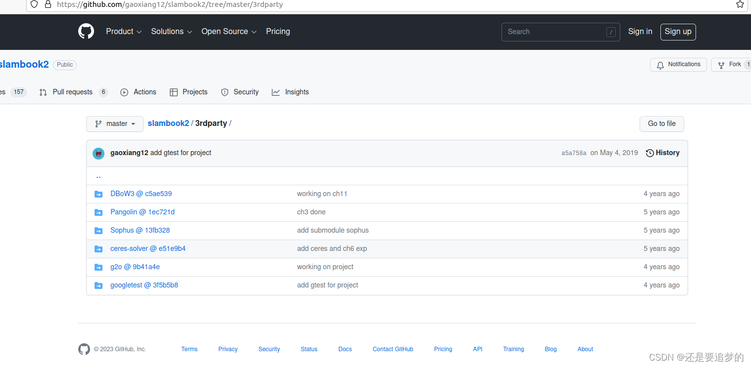751x367 pixels.
Task: Click the Actions play icon
Action: tap(124, 92)
